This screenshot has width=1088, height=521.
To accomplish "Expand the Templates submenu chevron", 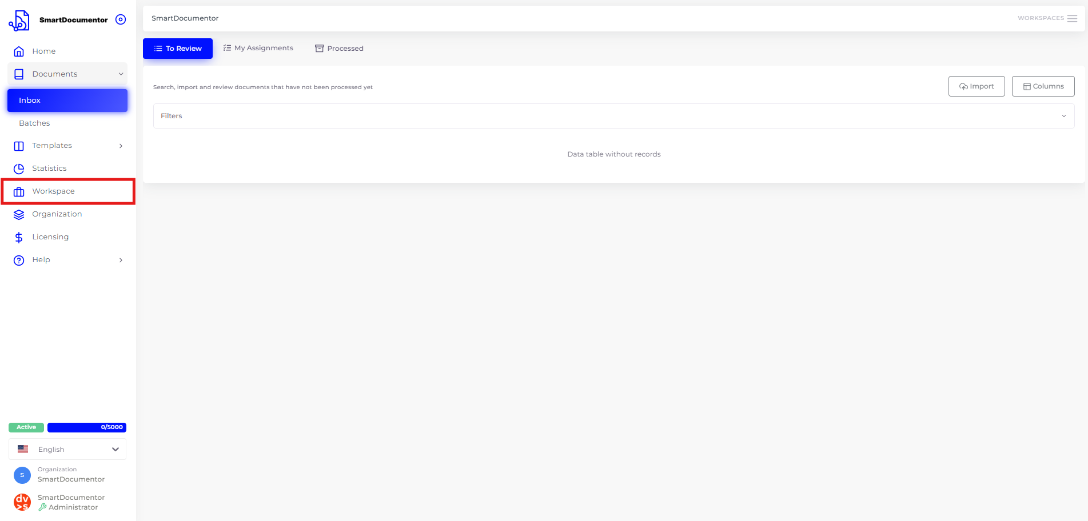I will pyautogui.click(x=121, y=146).
